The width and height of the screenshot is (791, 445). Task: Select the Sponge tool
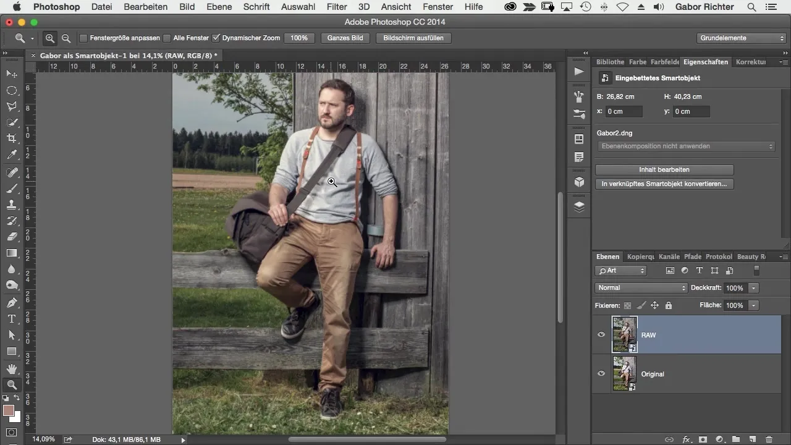coord(12,285)
